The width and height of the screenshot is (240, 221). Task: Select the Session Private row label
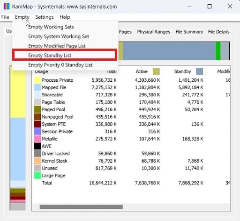click(x=57, y=131)
